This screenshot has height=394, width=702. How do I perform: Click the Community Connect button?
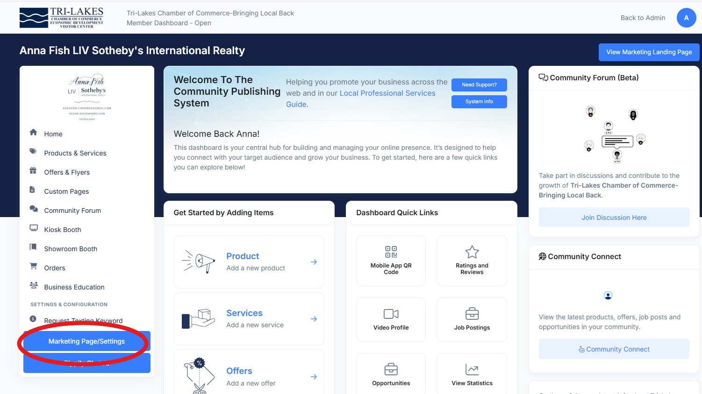pos(614,349)
